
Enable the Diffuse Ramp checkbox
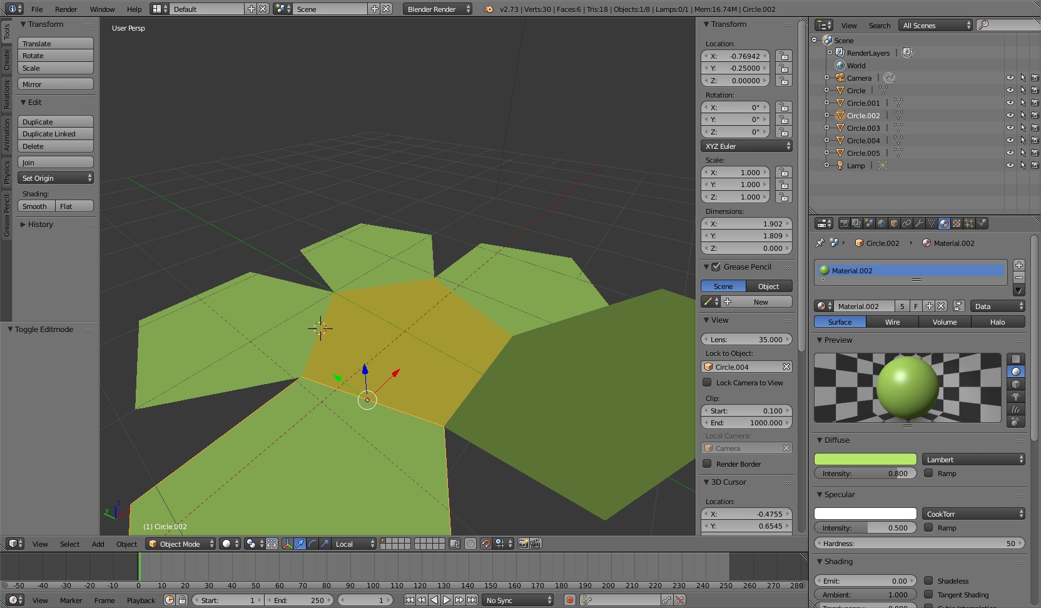click(x=928, y=473)
